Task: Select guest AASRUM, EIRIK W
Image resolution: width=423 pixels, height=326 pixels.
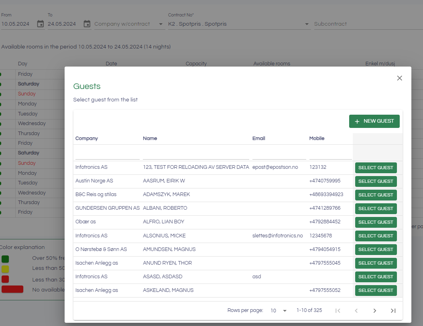Action: [x=376, y=181]
